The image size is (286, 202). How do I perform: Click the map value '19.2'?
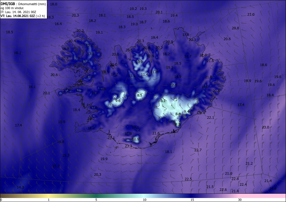point(133,9)
